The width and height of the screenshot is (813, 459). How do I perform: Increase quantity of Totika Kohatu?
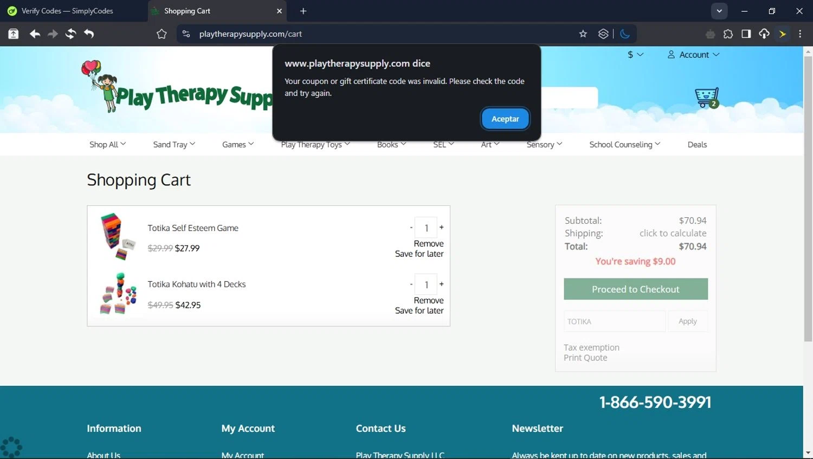[441, 284]
